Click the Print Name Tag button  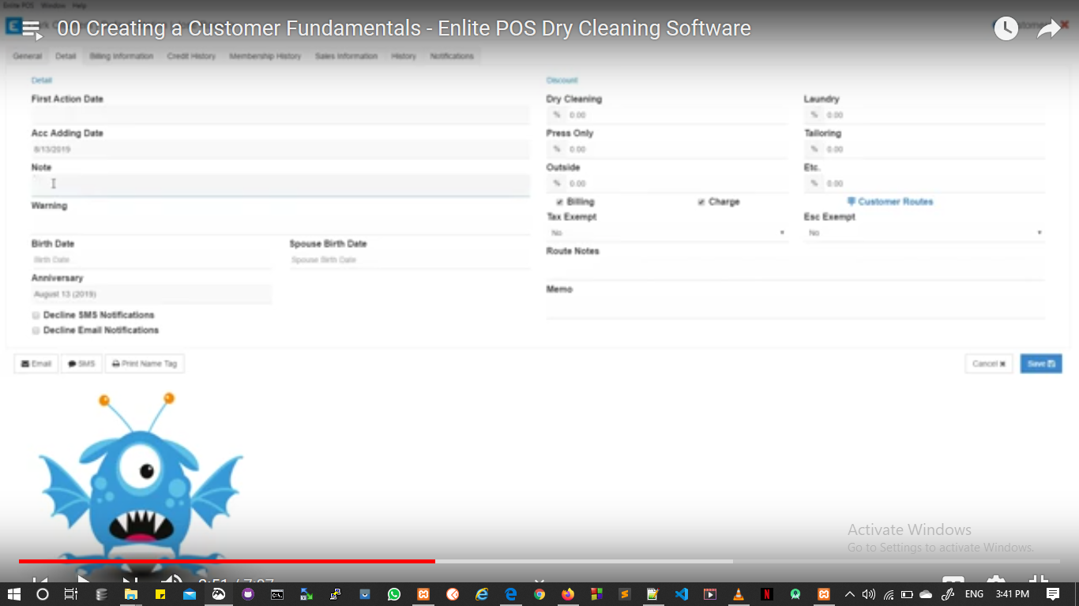coord(145,364)
